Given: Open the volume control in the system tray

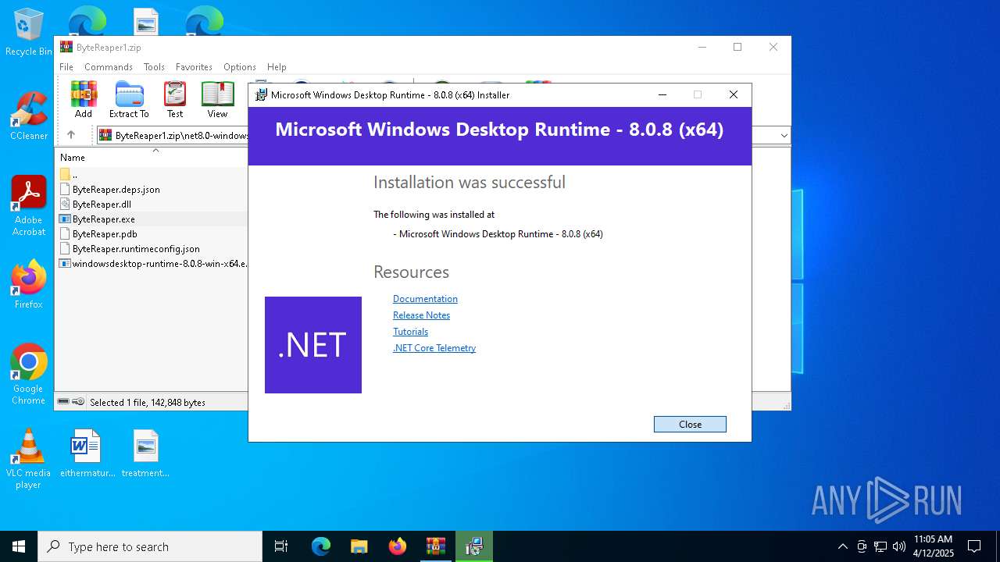Looking at the screenshot, I should (x=899, y=546).
